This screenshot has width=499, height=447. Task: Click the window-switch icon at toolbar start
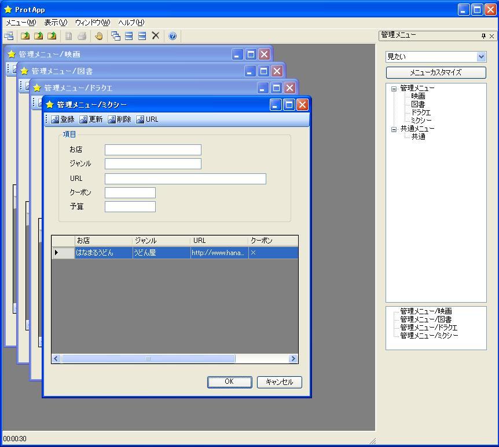tap(9, 36)
